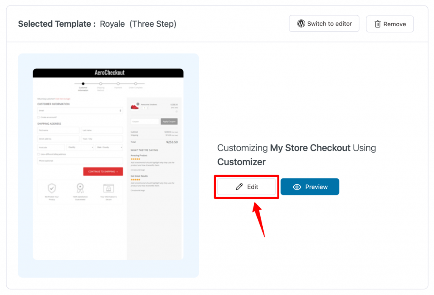Click the trash can icon
This screenshot has width=434, height=295.
(x=378, y=24)
